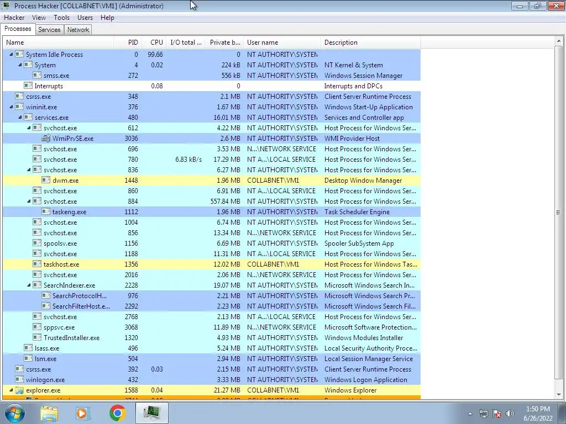The width and height of the screenshot is (566, 424).
Task: Open the View menu
Action: [39, 17]
